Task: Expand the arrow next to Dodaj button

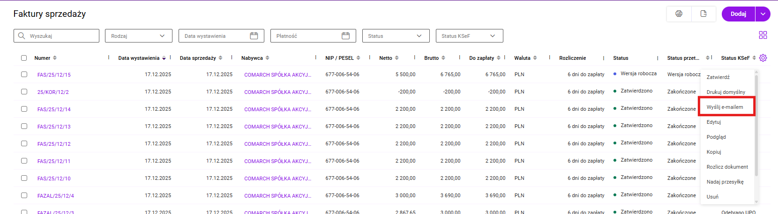Action: [763, 14]
